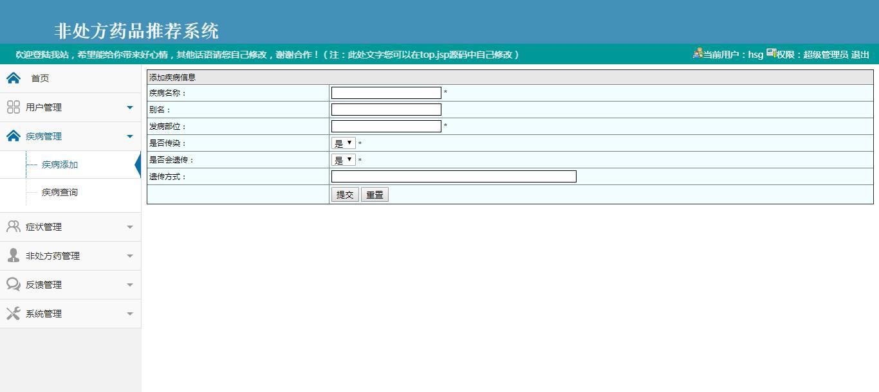Click the 疾病名称： label
879x392 pixels.
point(167,93)
